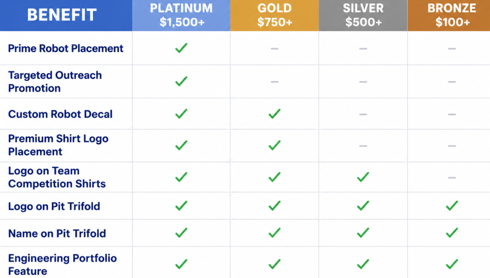Click Bronze checkmark for Name on Pit Trifold
Image resolution: width=490 pixels, height=278 pixels.
click(x=452, y=233)
